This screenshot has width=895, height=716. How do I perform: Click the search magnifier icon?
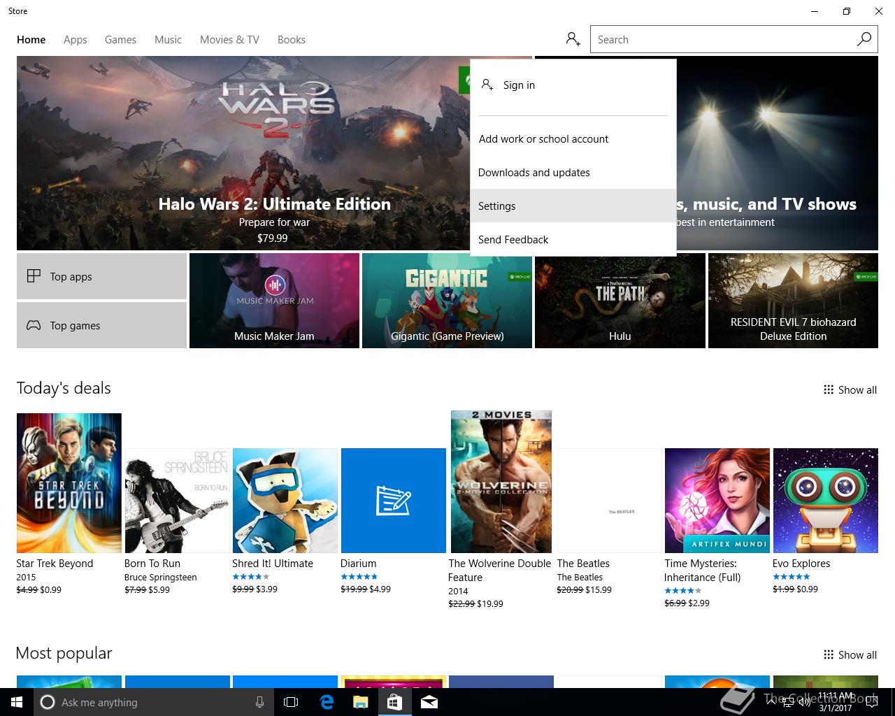point(864,39)
